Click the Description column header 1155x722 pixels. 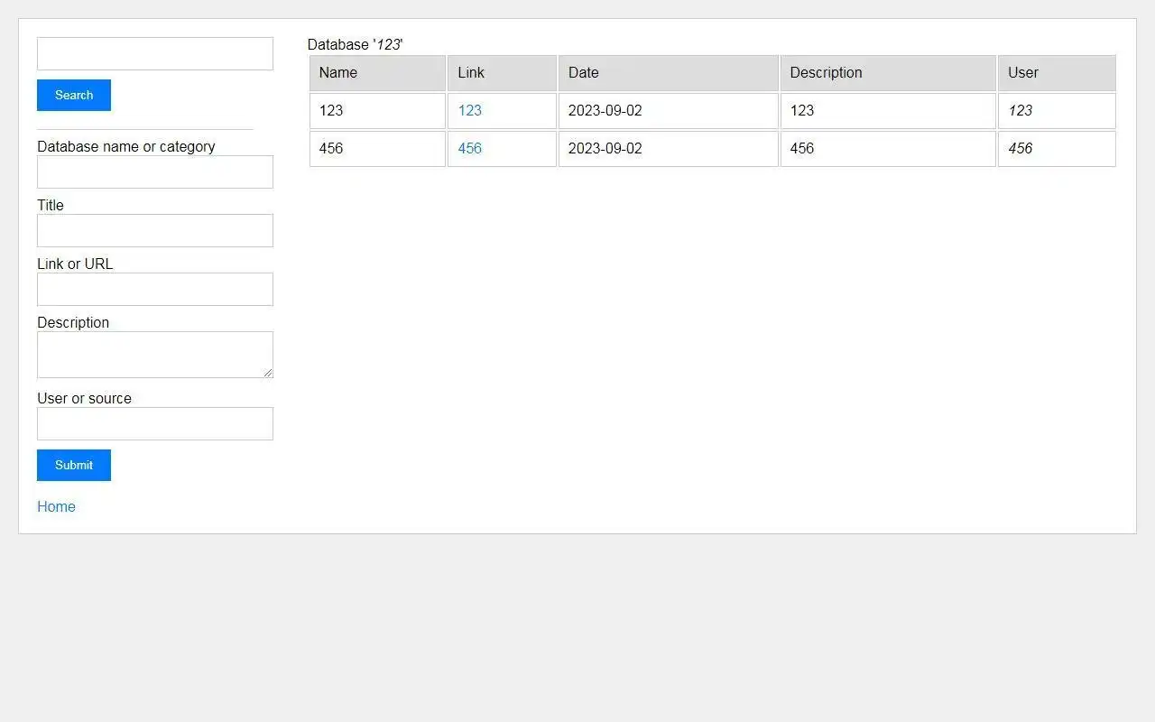click(888, 73)
